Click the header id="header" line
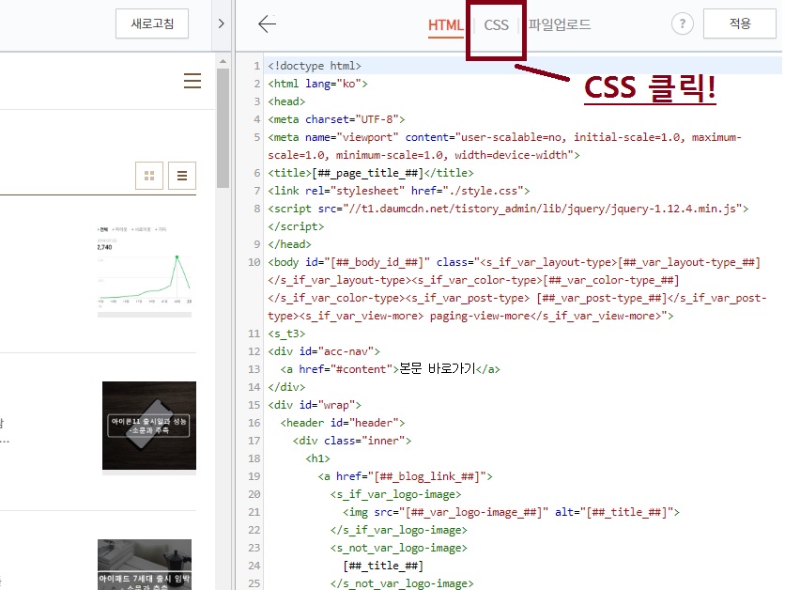Viewport: 785px width, 590px height. pyautogui.click(x=343, y=423)
